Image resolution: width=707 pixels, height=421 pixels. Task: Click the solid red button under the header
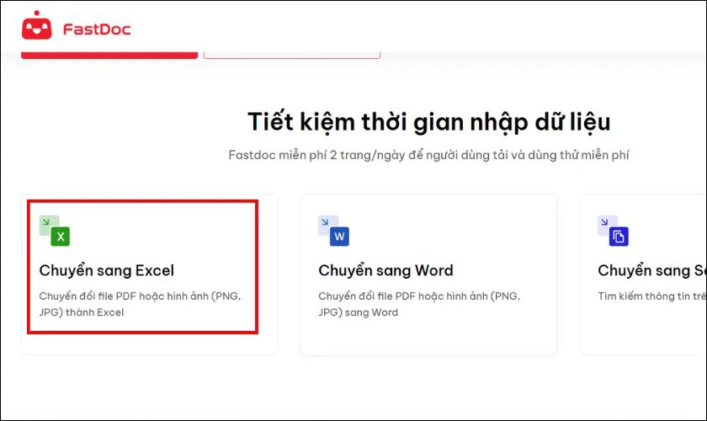coord(109,55)
